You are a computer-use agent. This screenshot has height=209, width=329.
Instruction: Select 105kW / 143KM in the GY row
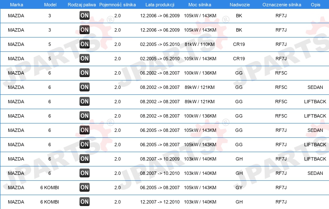point(200,188)
